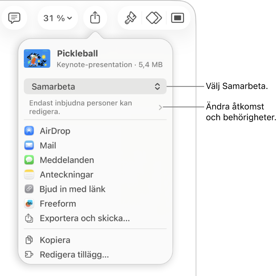This screenshot has height=276, width=280.
Task: Select the Anteckningar notes icon
Action: coord(29,174)
